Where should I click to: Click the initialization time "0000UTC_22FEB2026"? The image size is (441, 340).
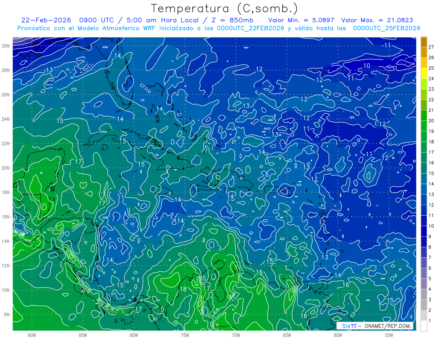point(251,28)
